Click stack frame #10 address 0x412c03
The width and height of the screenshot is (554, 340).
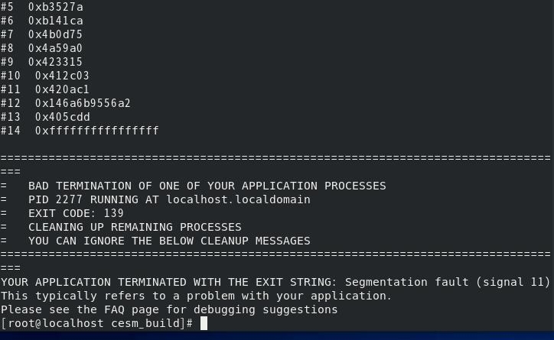(x=62, y=76)
